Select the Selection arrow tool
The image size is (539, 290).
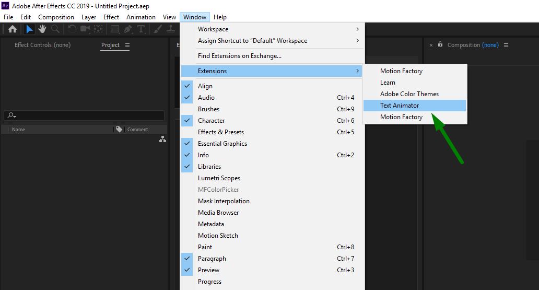(29, 29)
